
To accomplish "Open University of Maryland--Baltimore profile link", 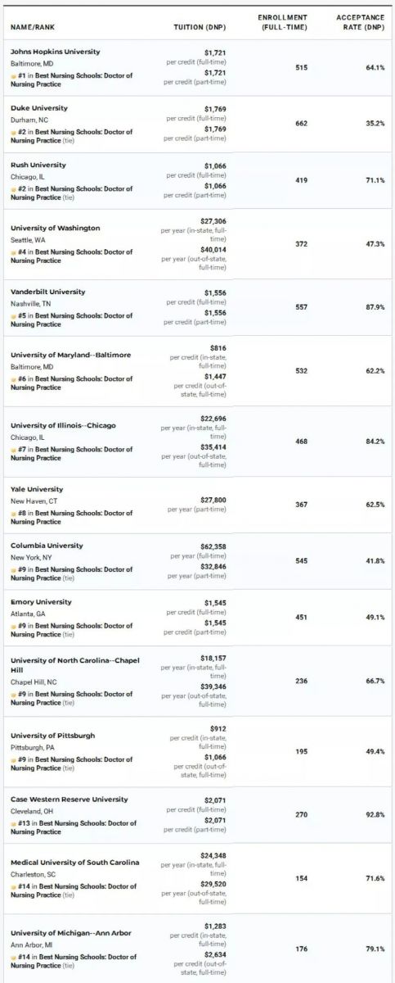I will [70, 355].
